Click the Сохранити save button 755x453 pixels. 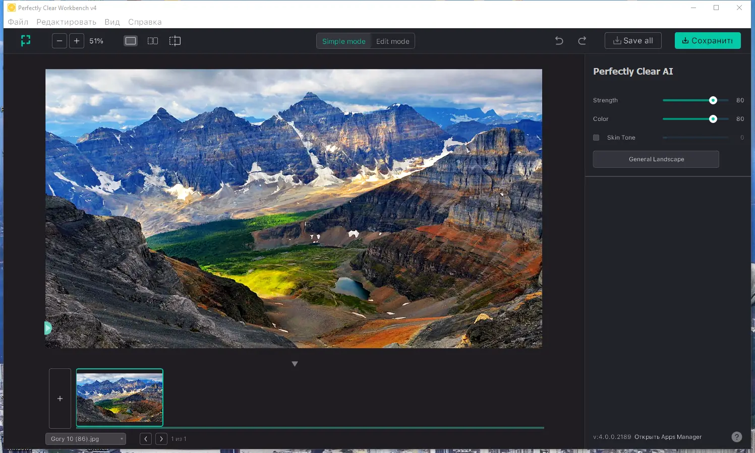[708, 40]
